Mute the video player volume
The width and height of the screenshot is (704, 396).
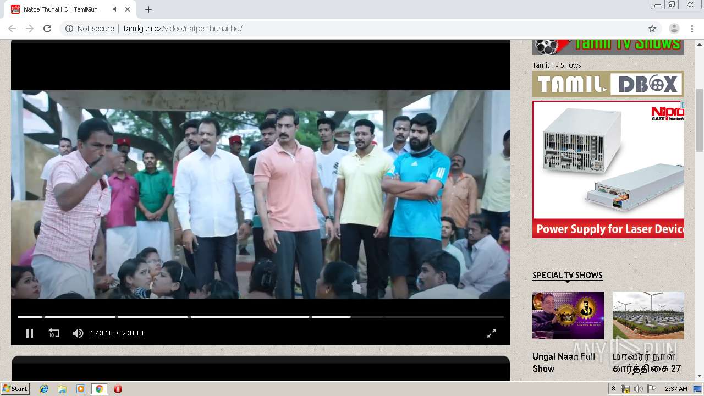78,333
